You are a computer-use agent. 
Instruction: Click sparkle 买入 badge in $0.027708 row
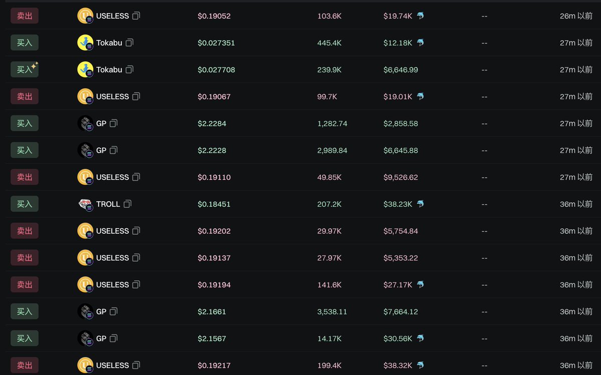pyautogui.click(x=25, y=70)
